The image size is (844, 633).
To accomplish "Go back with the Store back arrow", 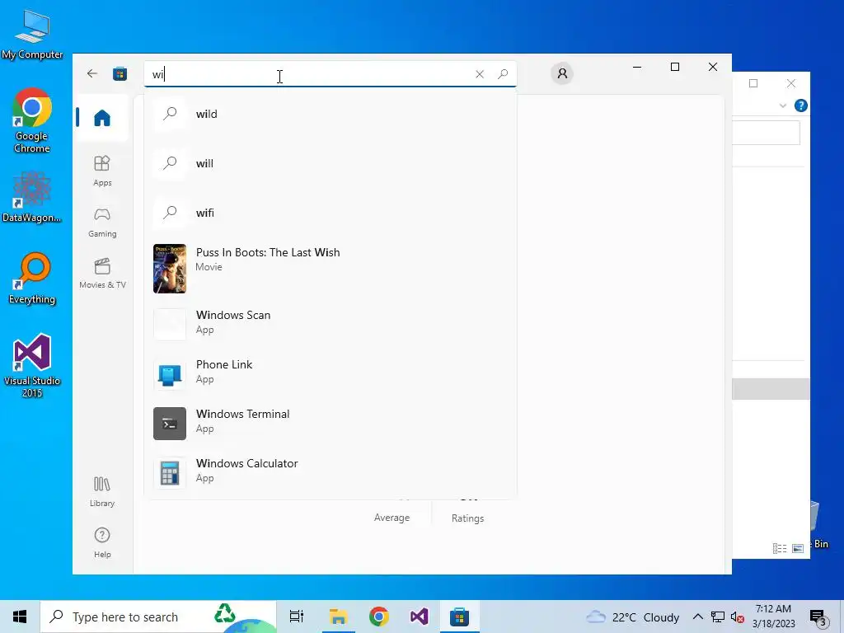I will tap(92, 73).
